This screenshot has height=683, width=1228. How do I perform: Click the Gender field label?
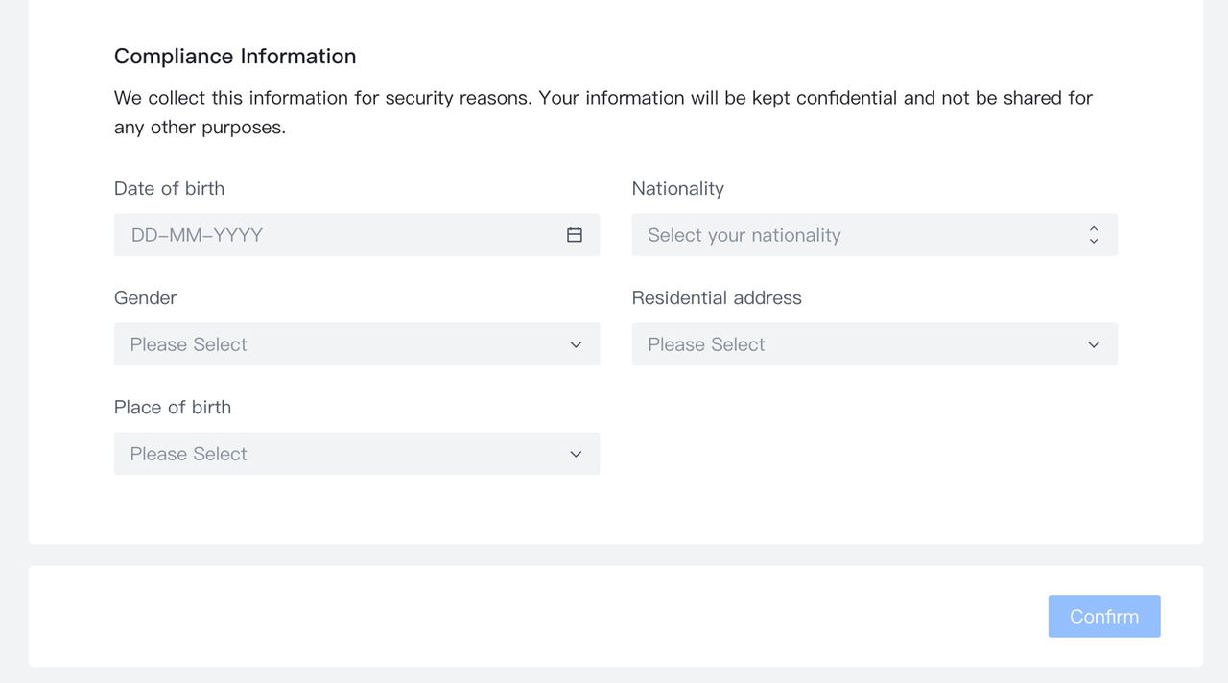pyautogui.click(x=145, y=298)
